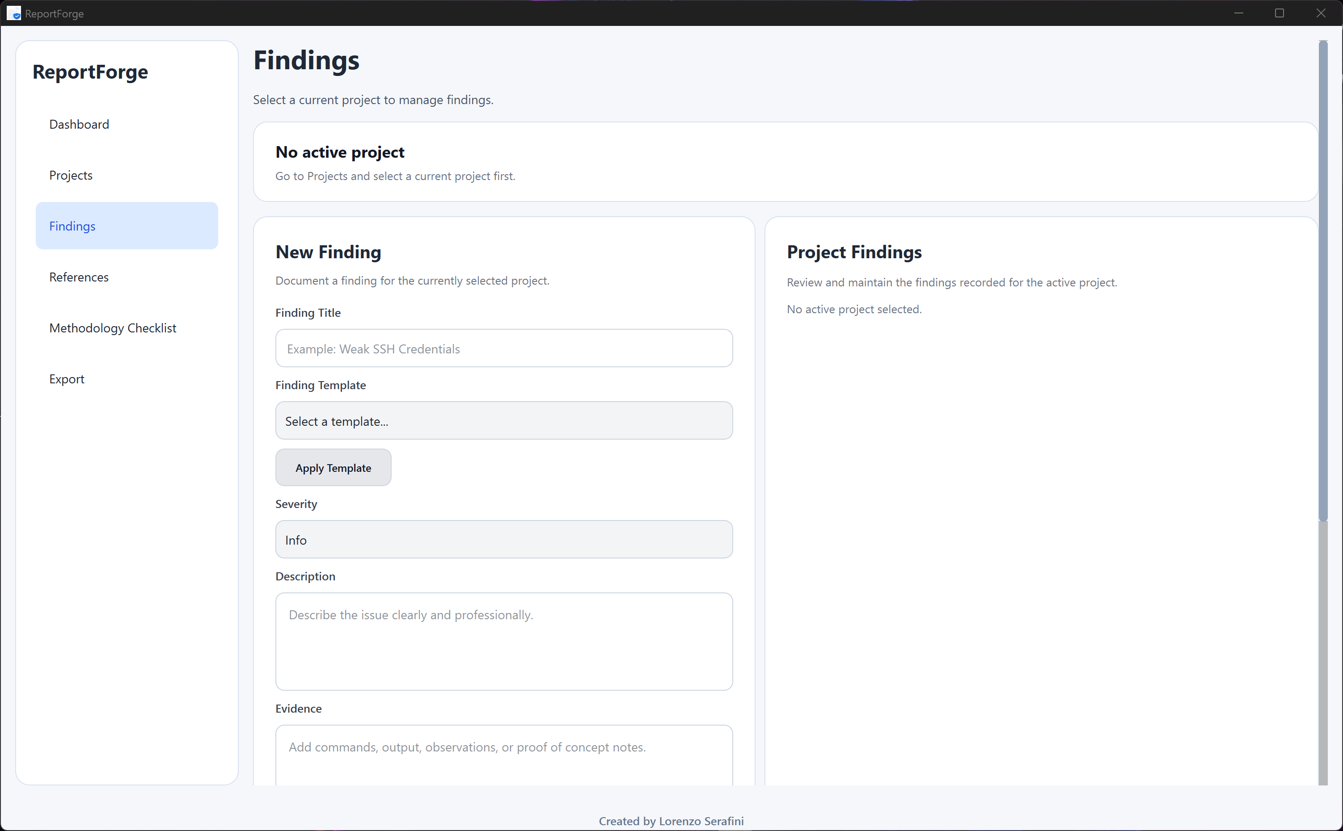Open the Export section
The image size is (1343, 831).
[67, 379]
